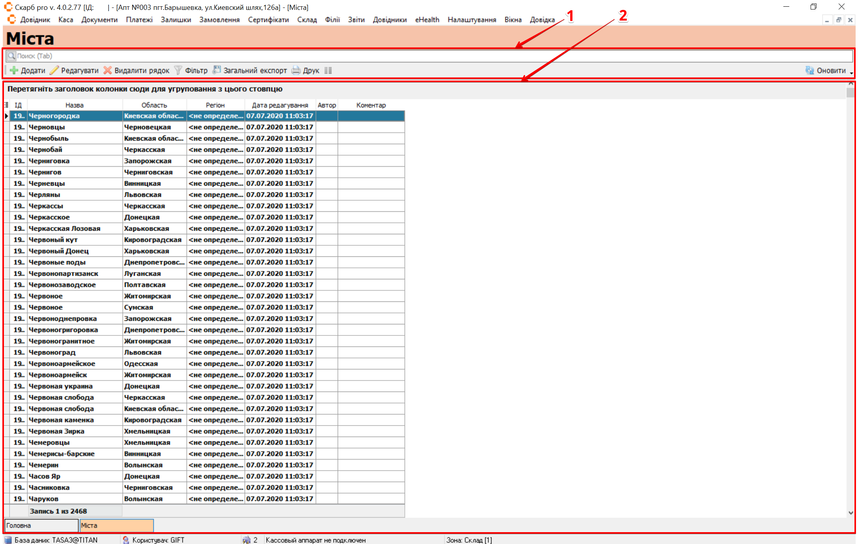858x544 pixels.
Task: Open column chooser at grid header corner
Action: pos(6,105)
